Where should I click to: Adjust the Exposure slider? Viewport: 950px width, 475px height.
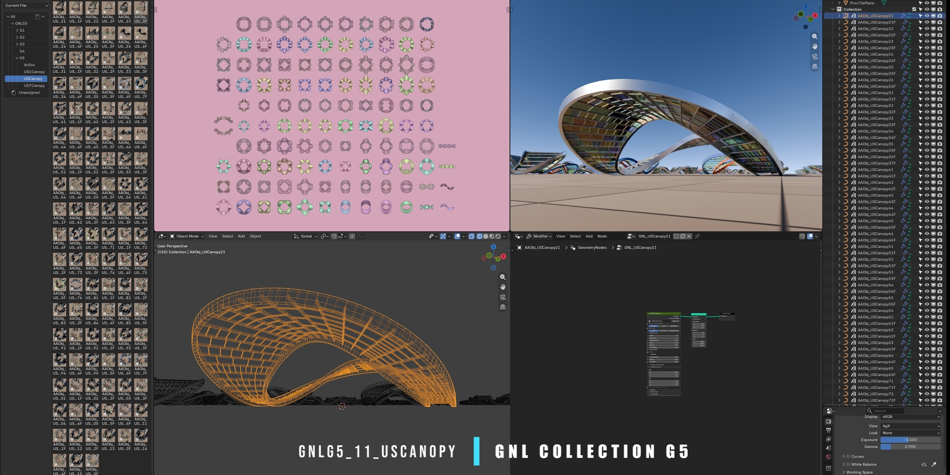(x=910, y=440)
